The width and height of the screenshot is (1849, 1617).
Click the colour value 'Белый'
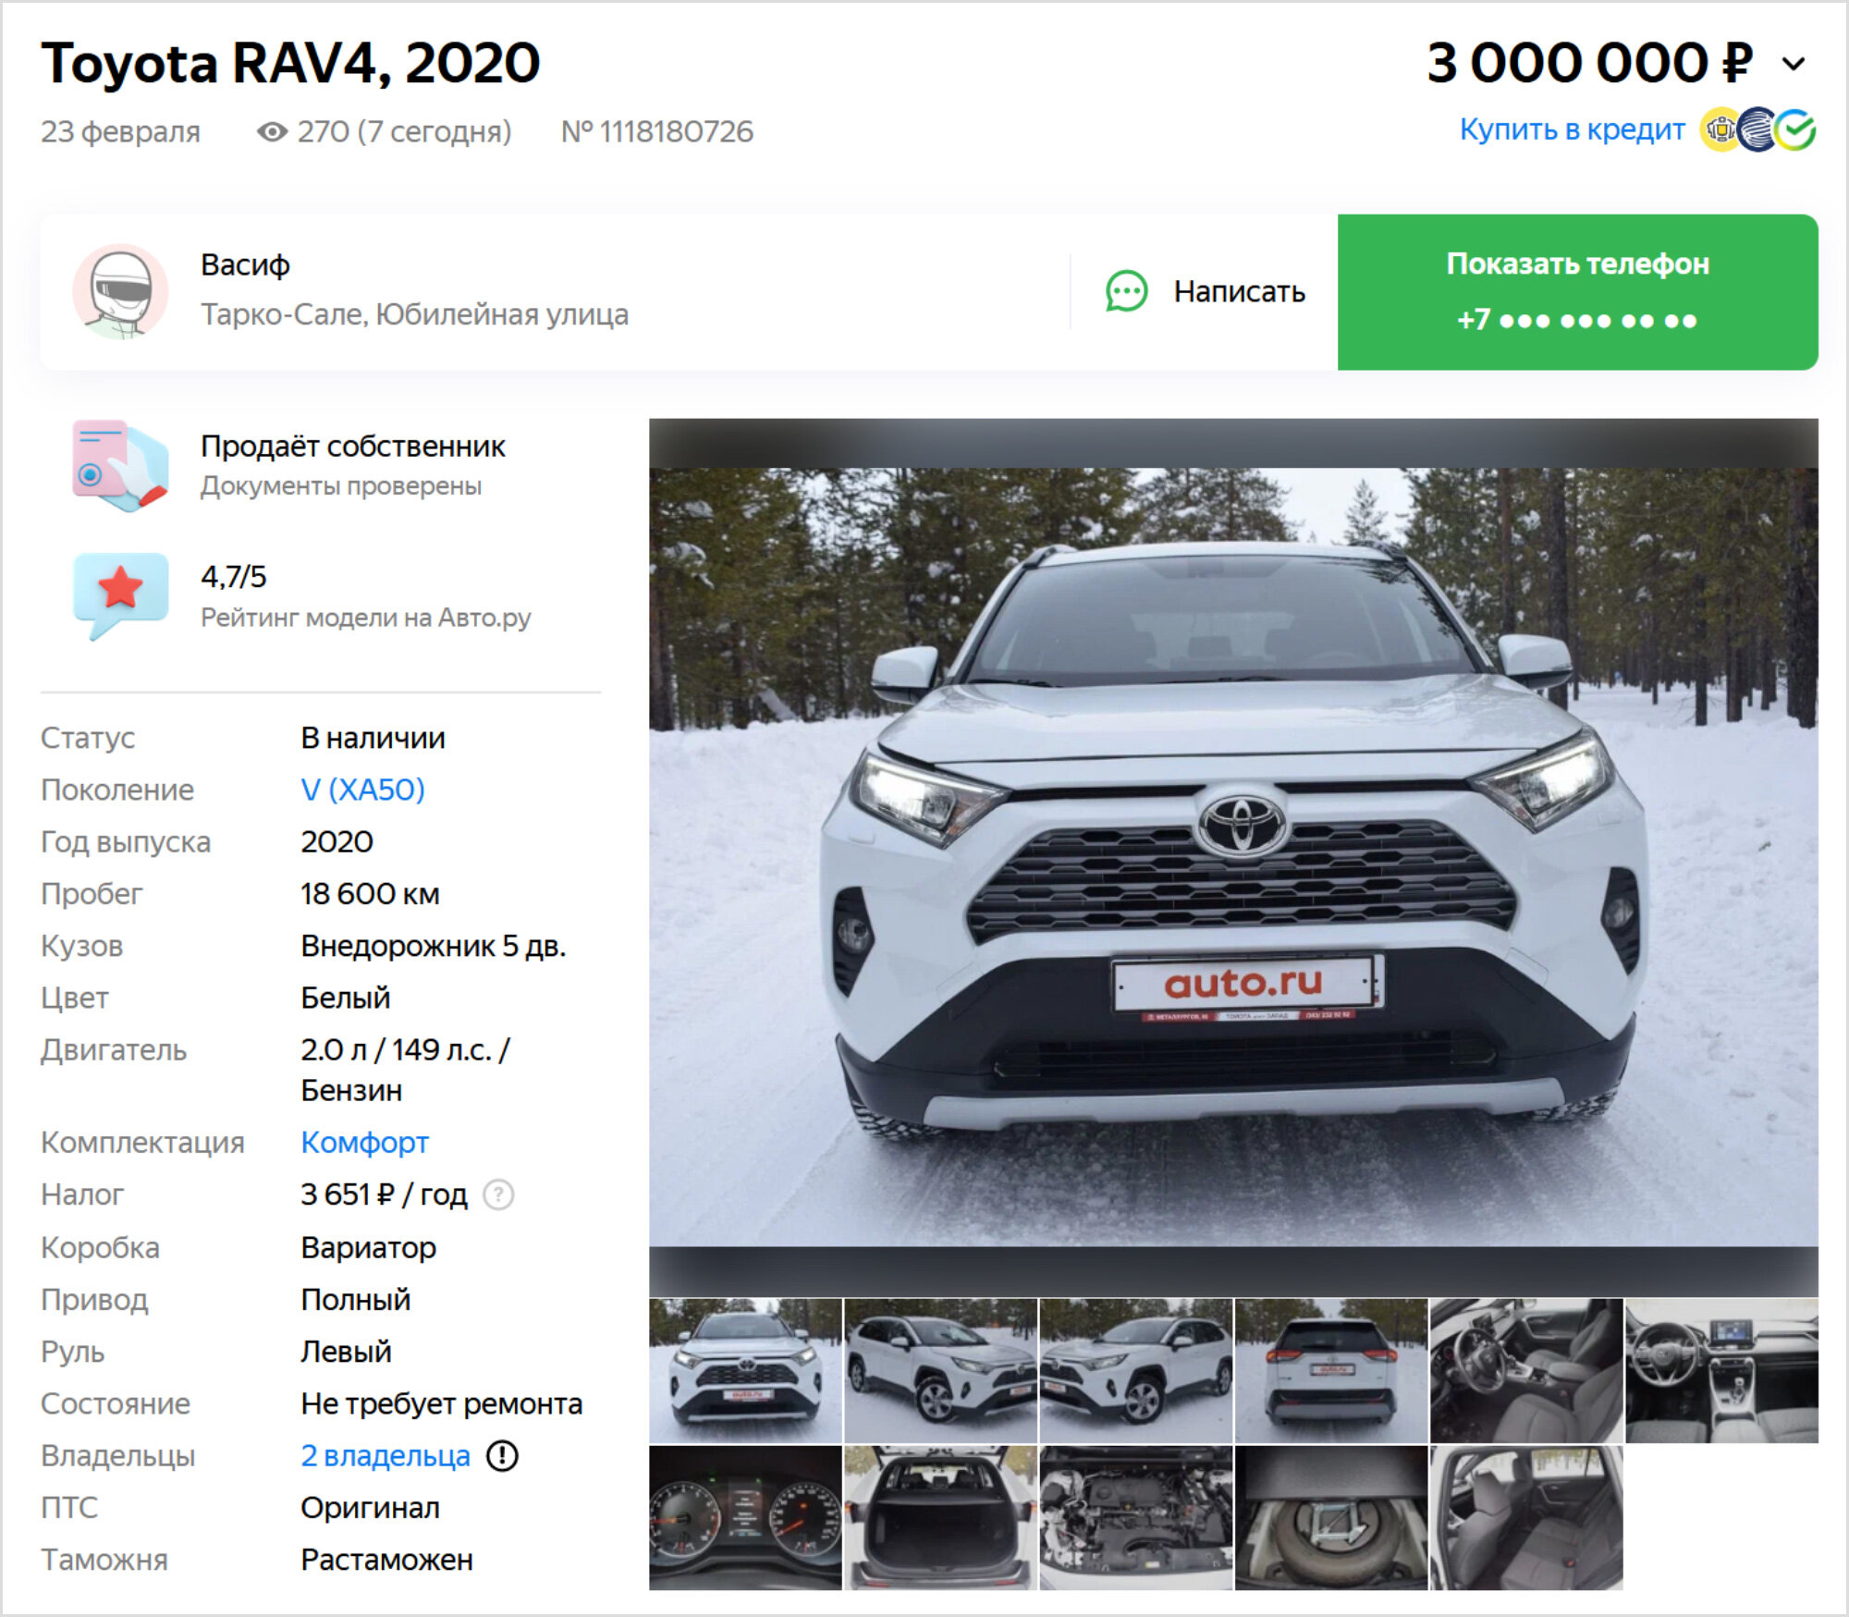(346, 998)
